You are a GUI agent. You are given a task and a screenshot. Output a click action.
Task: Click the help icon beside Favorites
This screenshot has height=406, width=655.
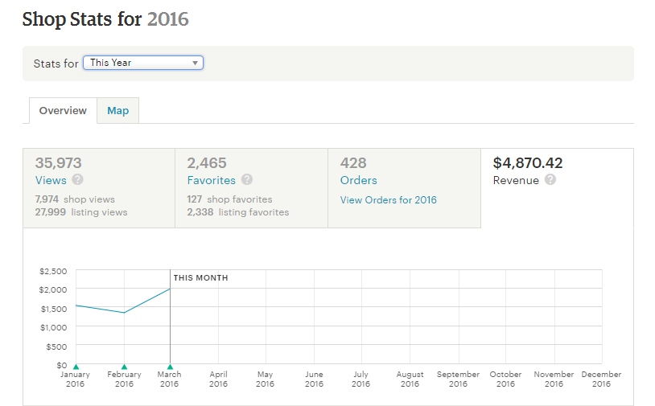coord(247,180)
